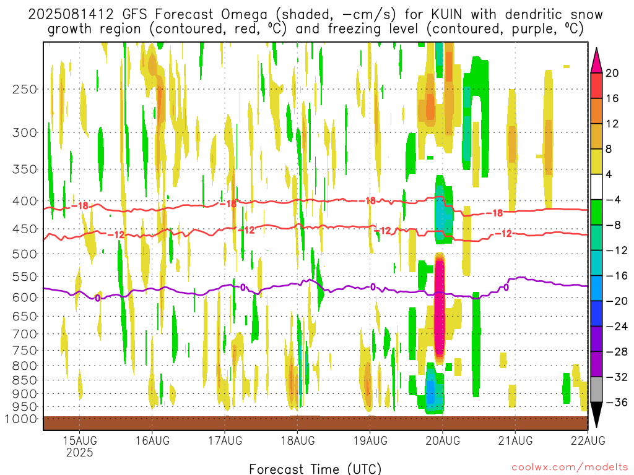Select the gold colorbar swatch between 8 and 12
This screenshot has width=634, height=475.
pyautogui.click(x=596, y=136)
